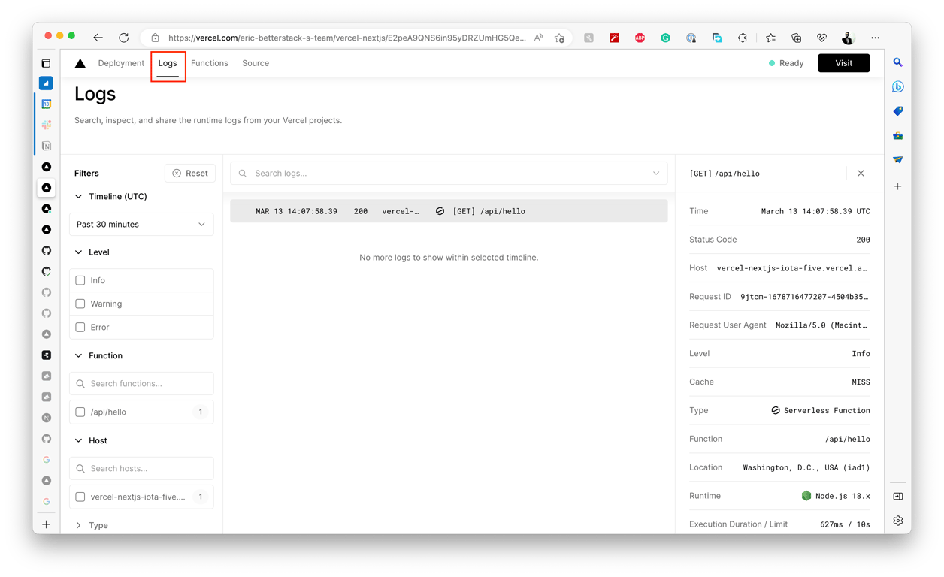Open the sidebar settings gear
Image resolution: width=944 pixels, height=577 pixels.
[x=898, y=521]
